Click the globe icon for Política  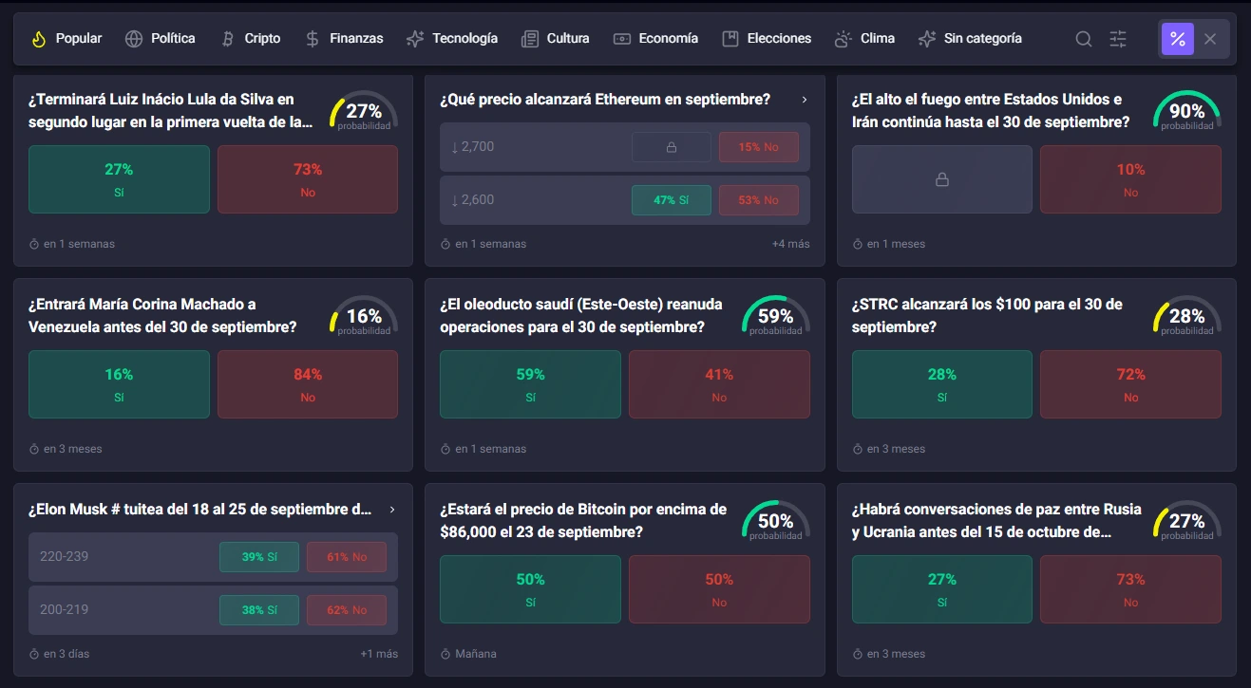coord(134,39)
